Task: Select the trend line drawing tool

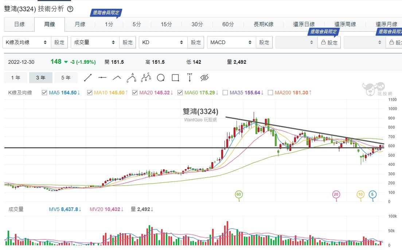Action: tap(88, 78)
